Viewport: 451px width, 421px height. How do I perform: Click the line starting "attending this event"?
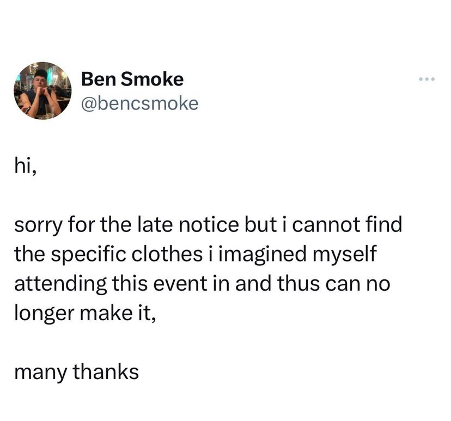point(203,285)
